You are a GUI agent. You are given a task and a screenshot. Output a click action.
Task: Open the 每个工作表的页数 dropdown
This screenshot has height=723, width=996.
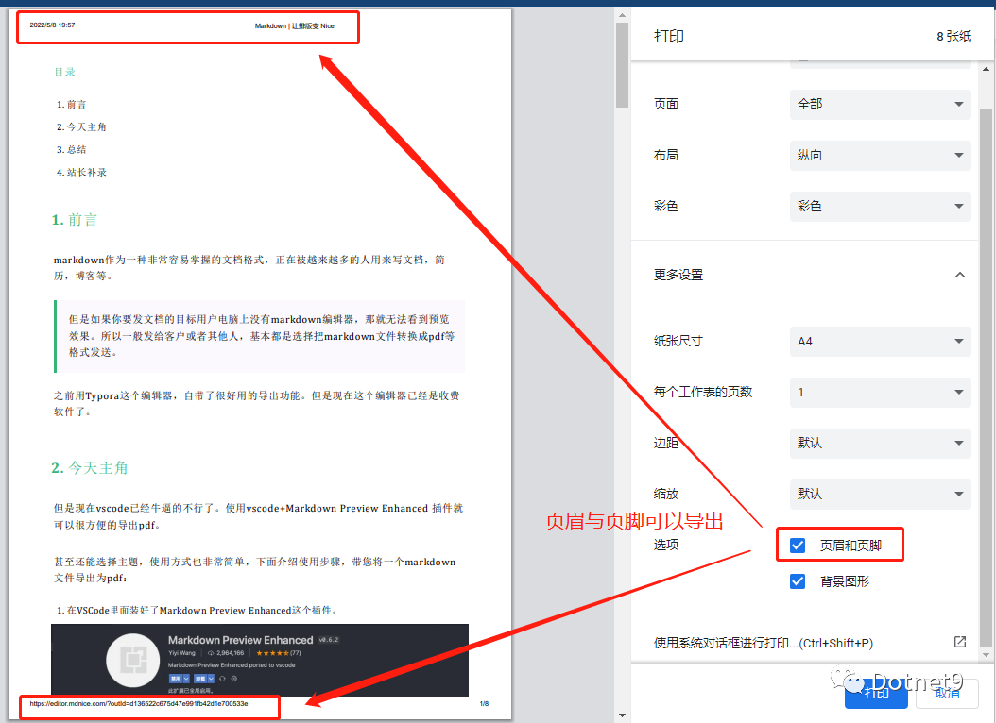(x=881, y=393)
